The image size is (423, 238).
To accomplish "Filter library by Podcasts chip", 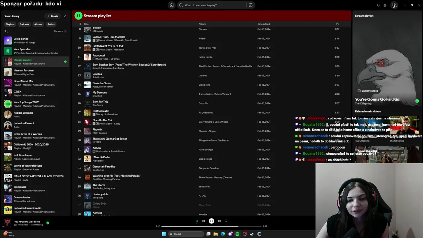I will coord(24,24).
